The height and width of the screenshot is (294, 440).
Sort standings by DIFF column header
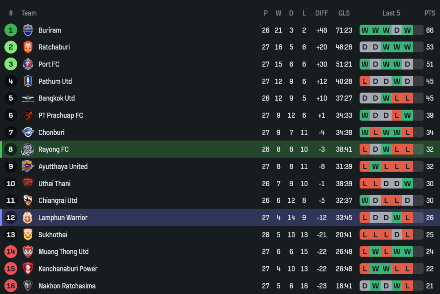322,13
